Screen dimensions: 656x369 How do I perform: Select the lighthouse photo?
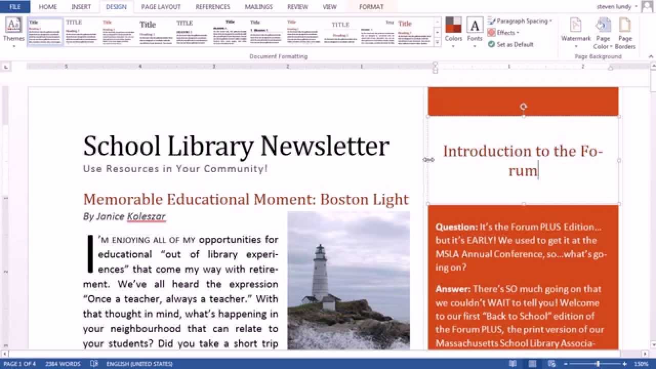[348, 280]
